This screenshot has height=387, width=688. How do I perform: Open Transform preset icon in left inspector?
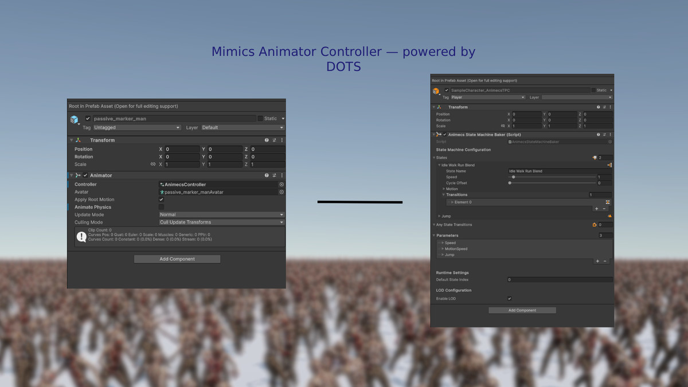(274, 140)
